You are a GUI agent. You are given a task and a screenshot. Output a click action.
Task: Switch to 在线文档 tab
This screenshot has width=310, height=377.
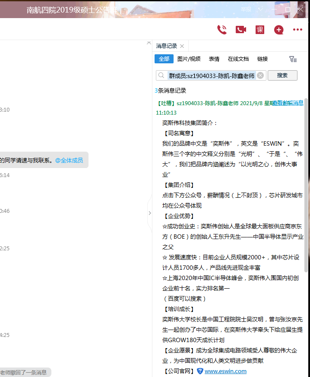point(238,59)
